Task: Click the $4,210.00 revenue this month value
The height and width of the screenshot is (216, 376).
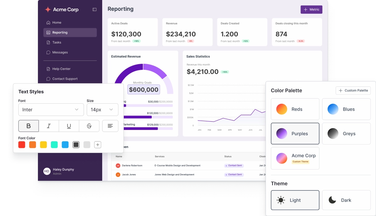Action: 203,72
